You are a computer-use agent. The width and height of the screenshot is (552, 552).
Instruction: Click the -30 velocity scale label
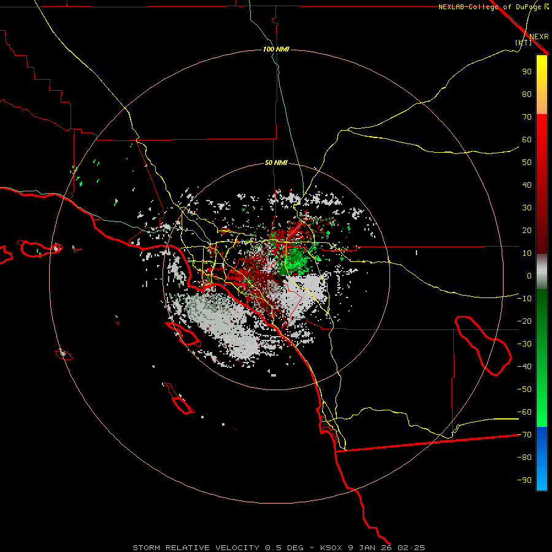click(524, 344)
